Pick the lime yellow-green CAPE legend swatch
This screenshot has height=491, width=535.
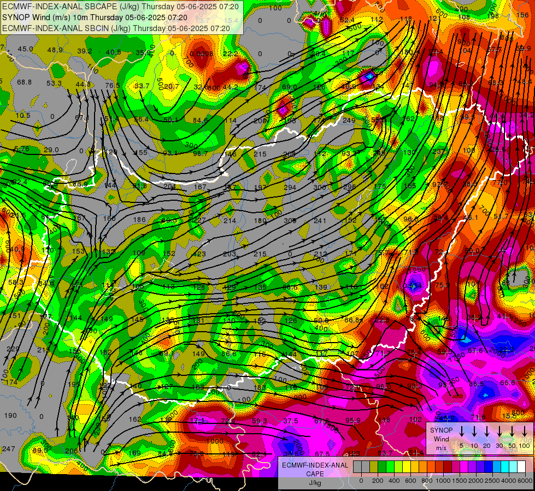(x=398, y=466)
